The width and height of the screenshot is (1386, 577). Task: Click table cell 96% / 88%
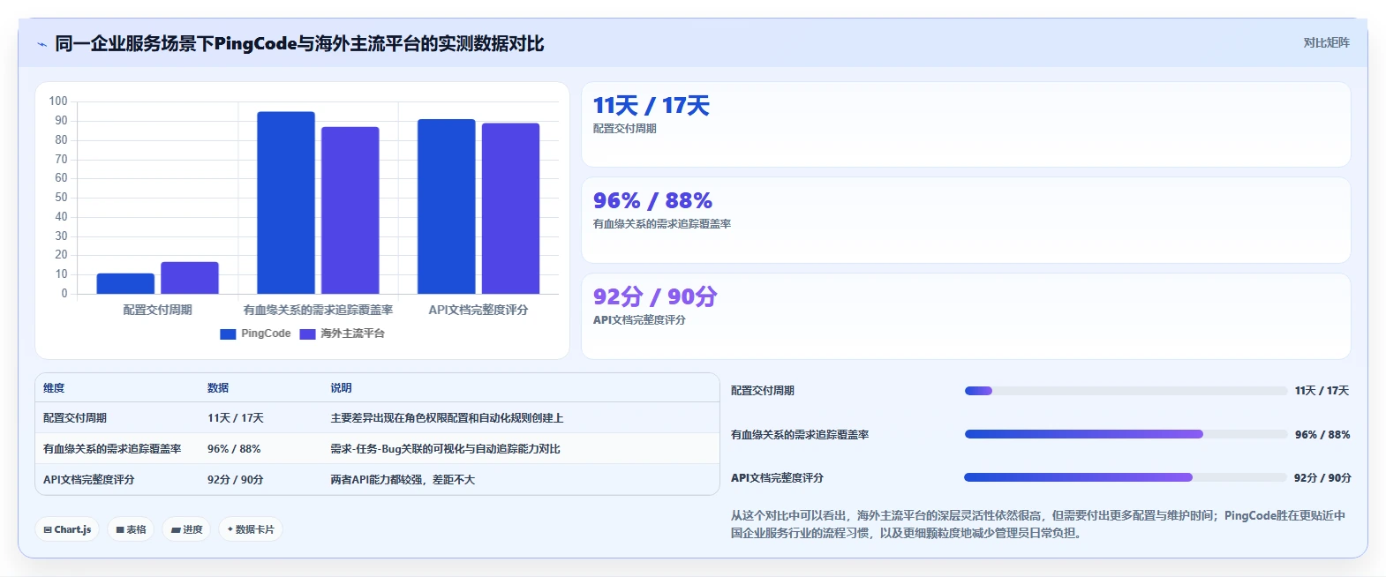(x=234, y=449)
